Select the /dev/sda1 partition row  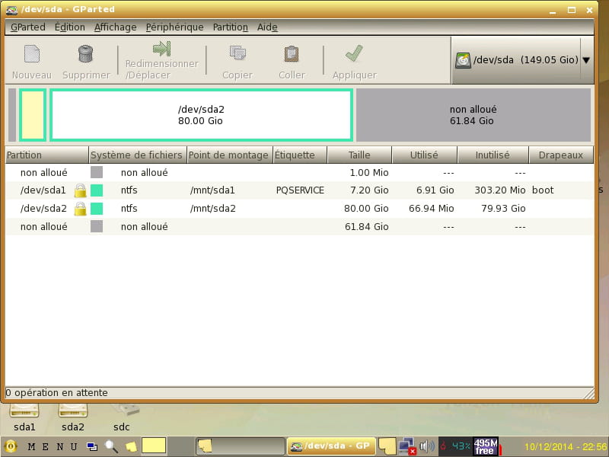(x=299, y=190)
